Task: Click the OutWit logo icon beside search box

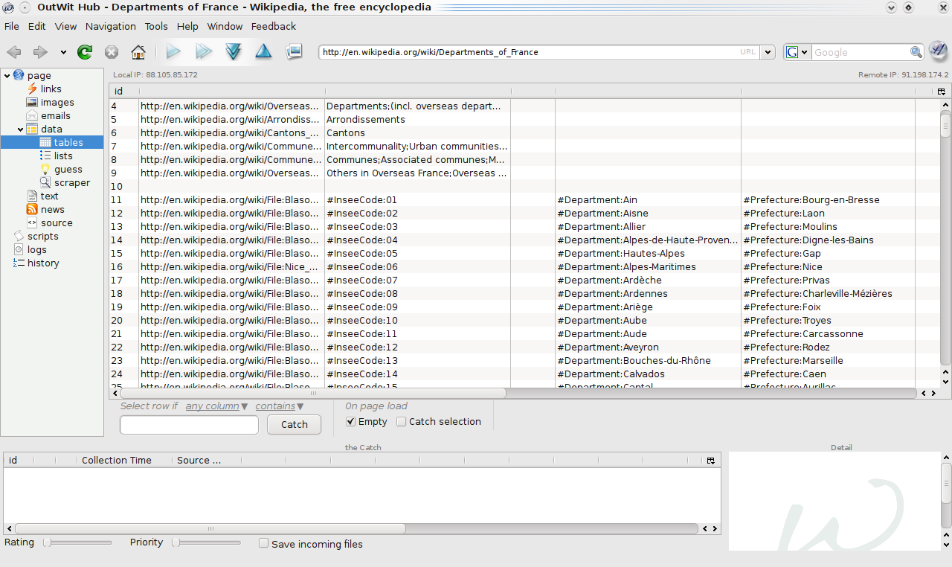Action: [939, 51]
